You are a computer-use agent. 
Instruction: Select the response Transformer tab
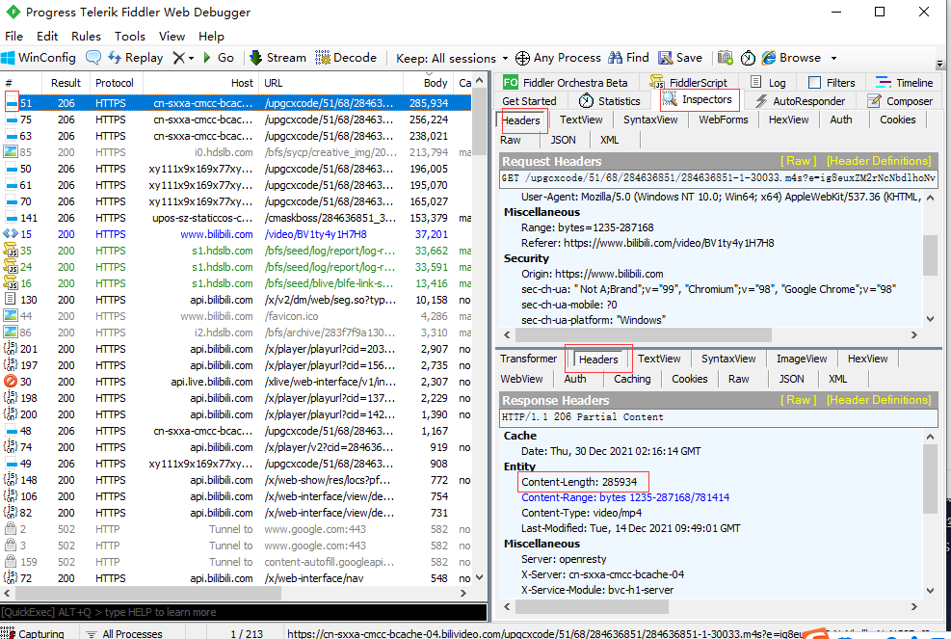pos(528,359)
